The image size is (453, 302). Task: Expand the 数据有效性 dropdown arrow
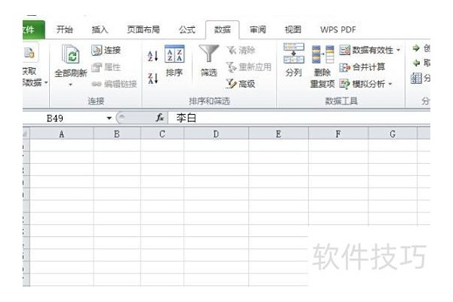pos(399,51)
